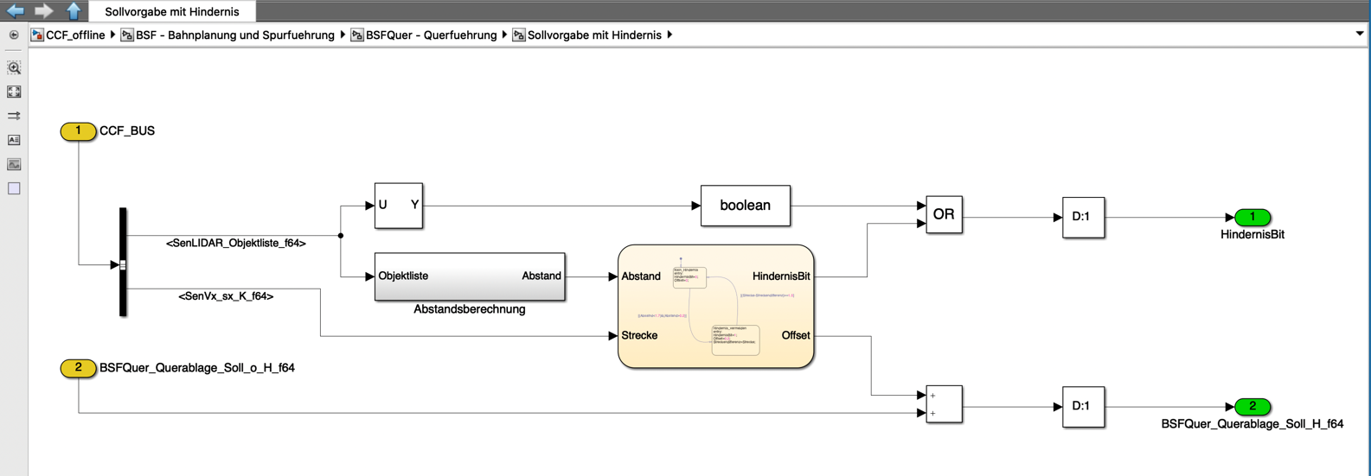Open the breadcrumb bar dropdown at far right

[1360, 35]
